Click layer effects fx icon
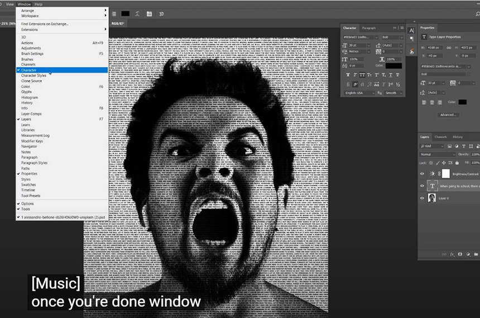480x318 pixels. point(451,254)
